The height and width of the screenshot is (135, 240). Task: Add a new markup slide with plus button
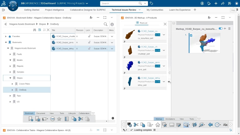225,28
